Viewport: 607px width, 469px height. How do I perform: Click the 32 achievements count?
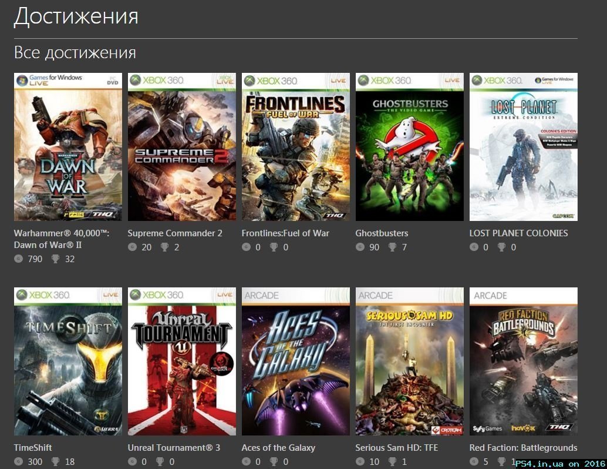coord(70,259)
